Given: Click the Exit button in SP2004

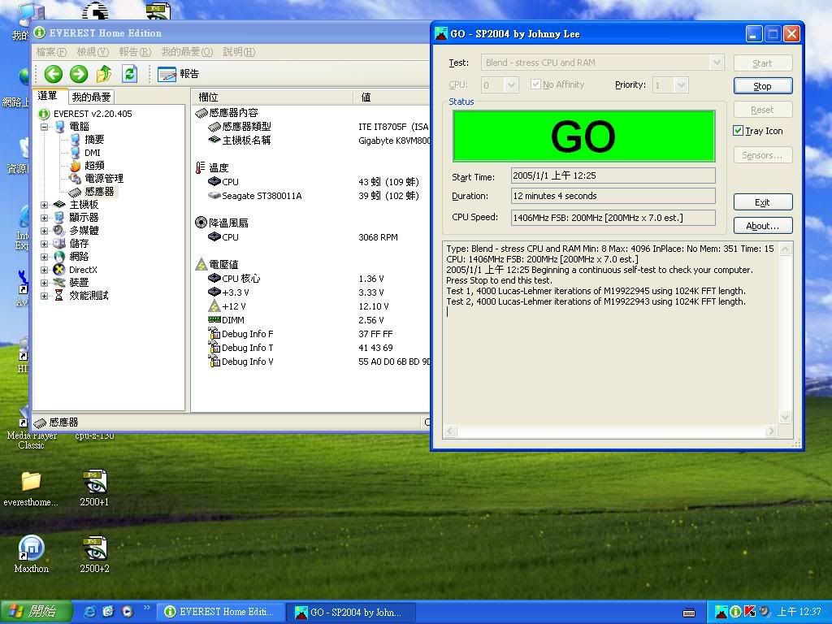Looking at the screenshot, I should pyautogui.click(x=762, y=202).
